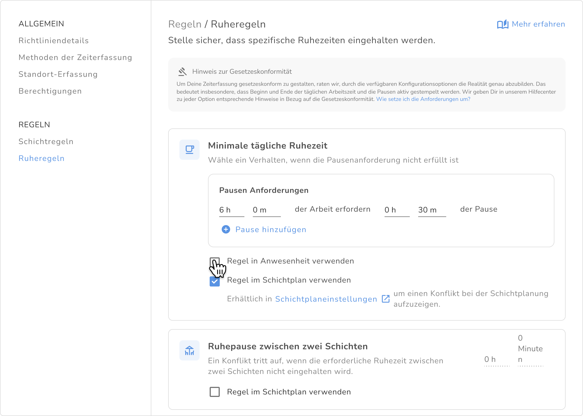Click the gavel icon in the compliance notice
Image resolution: width=583 pixels, height=416 pixels.
182,72
